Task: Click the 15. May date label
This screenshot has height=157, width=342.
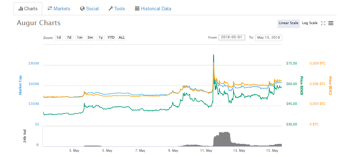Action: [272, 151]
